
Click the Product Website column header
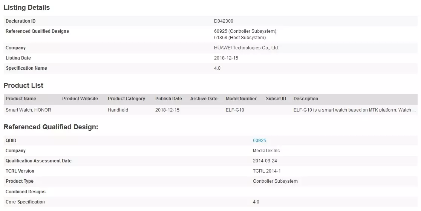pyautogui.click(x=80, y=98)
